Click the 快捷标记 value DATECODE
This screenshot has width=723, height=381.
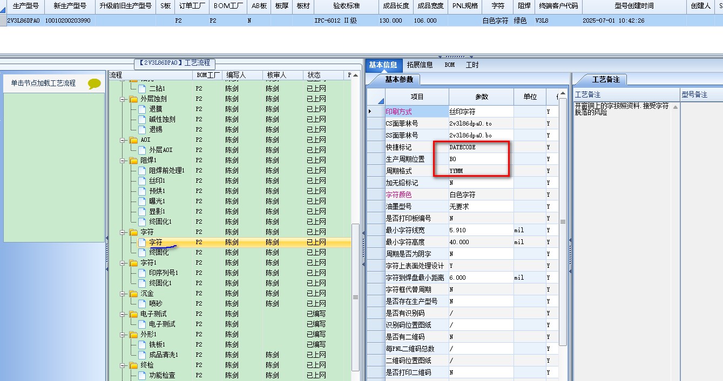point(481,147)
